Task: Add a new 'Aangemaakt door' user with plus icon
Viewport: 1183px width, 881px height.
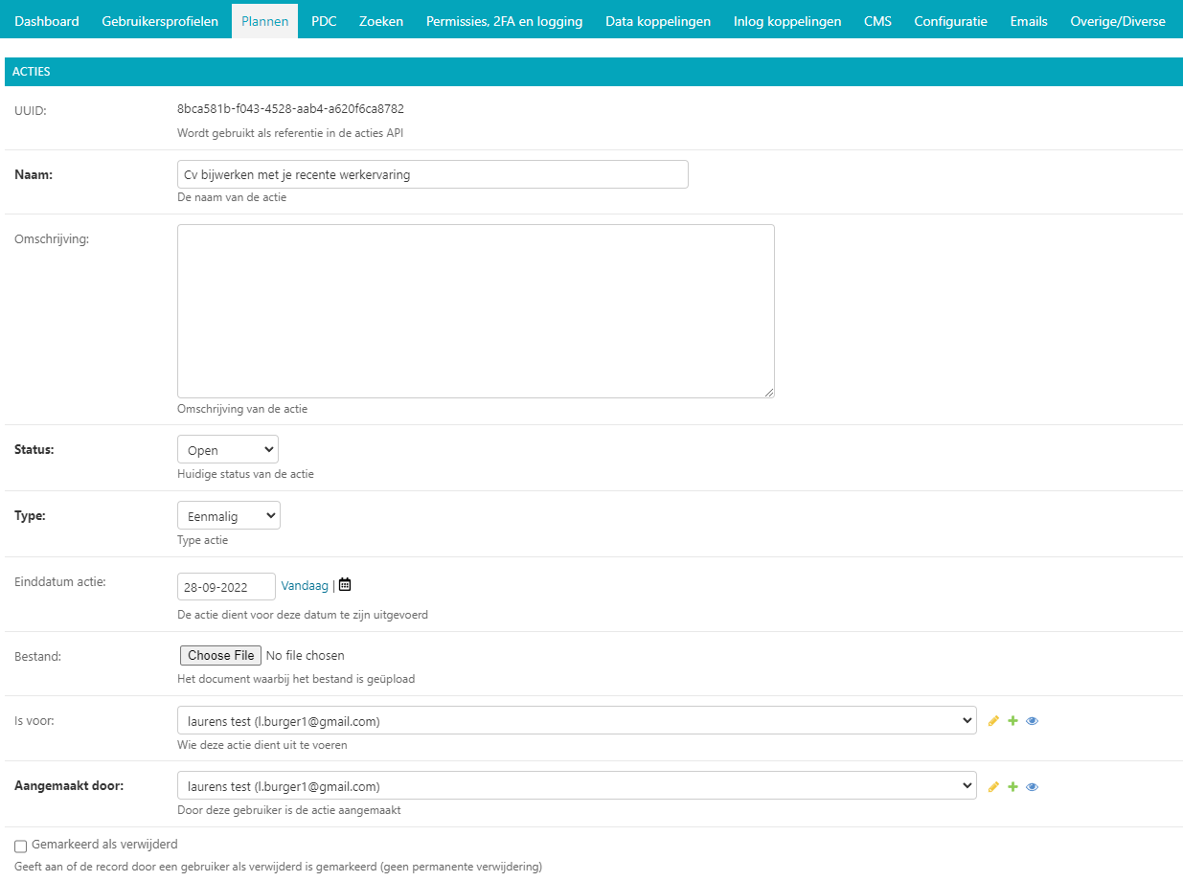Action: tap(1012, 787)
